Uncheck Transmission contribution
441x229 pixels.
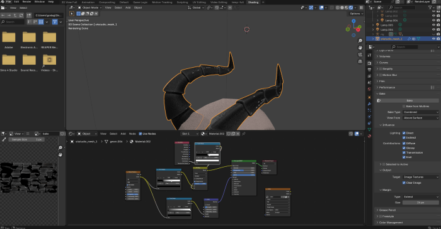pos(404,152)
